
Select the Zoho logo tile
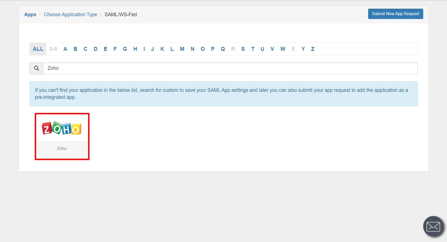62,128
